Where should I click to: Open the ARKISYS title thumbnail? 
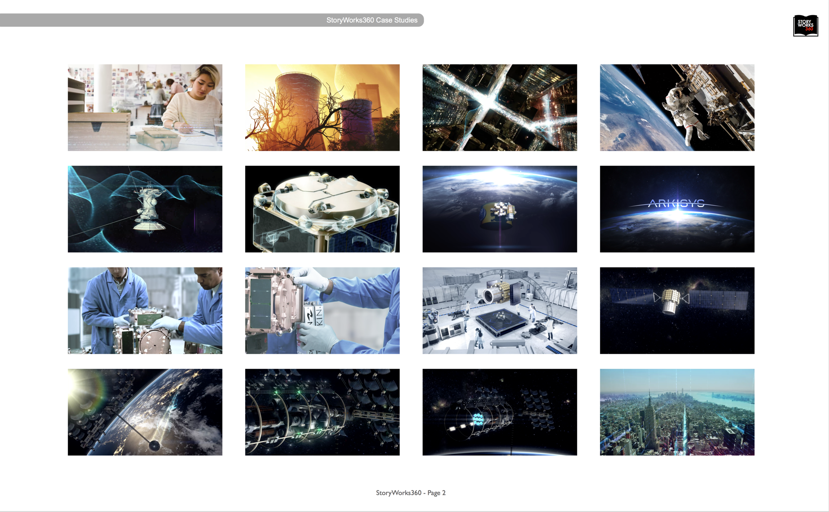click(x=677, y=209)
